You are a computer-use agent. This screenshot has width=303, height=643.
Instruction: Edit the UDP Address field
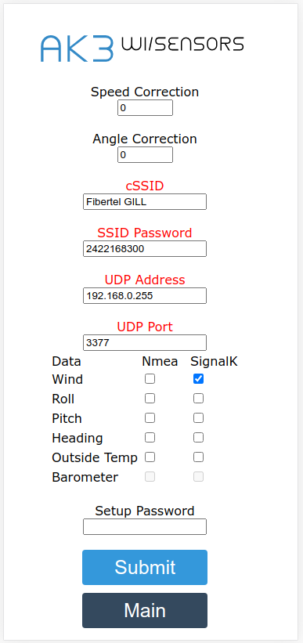pos(145,296)
